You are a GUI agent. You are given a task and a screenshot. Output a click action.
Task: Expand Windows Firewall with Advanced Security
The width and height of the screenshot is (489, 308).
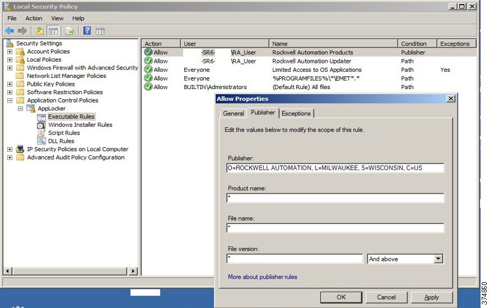point(10,68)
